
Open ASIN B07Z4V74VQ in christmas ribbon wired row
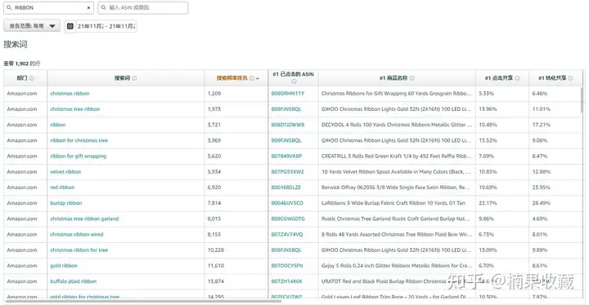[x=287, y=235]
